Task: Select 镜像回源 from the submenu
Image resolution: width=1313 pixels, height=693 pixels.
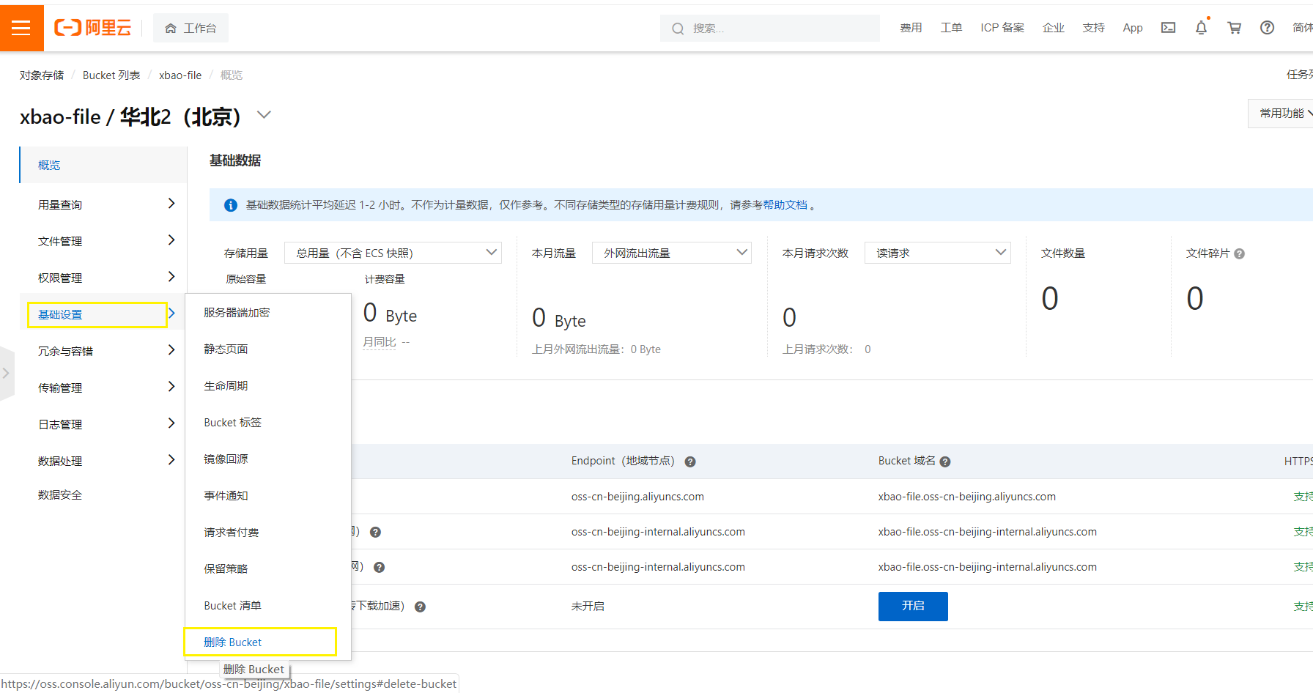Action: 268,459
